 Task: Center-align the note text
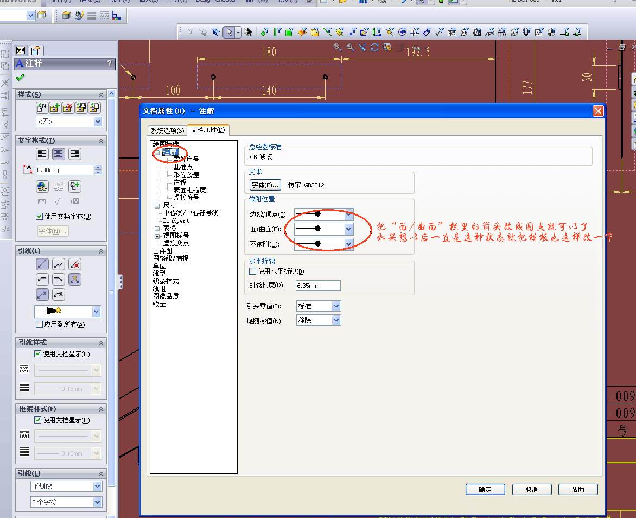tap(59, 154)
